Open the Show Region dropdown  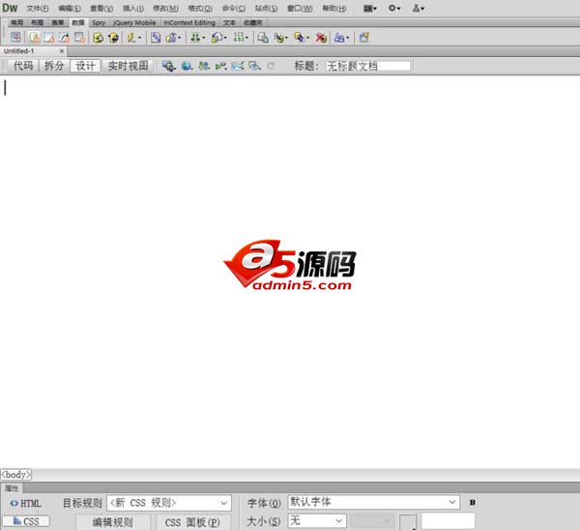pos(173,38)
